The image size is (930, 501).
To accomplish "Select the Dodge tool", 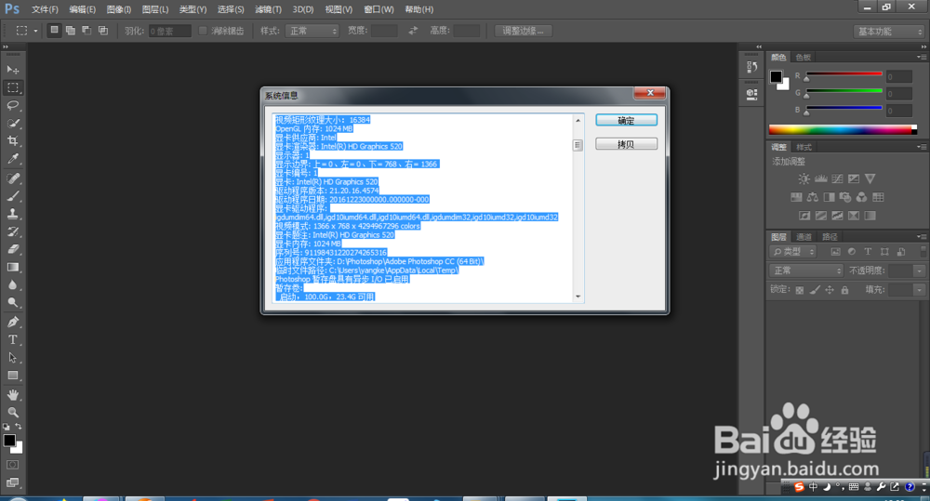I will pyautogui.click(x=12, y=303).
